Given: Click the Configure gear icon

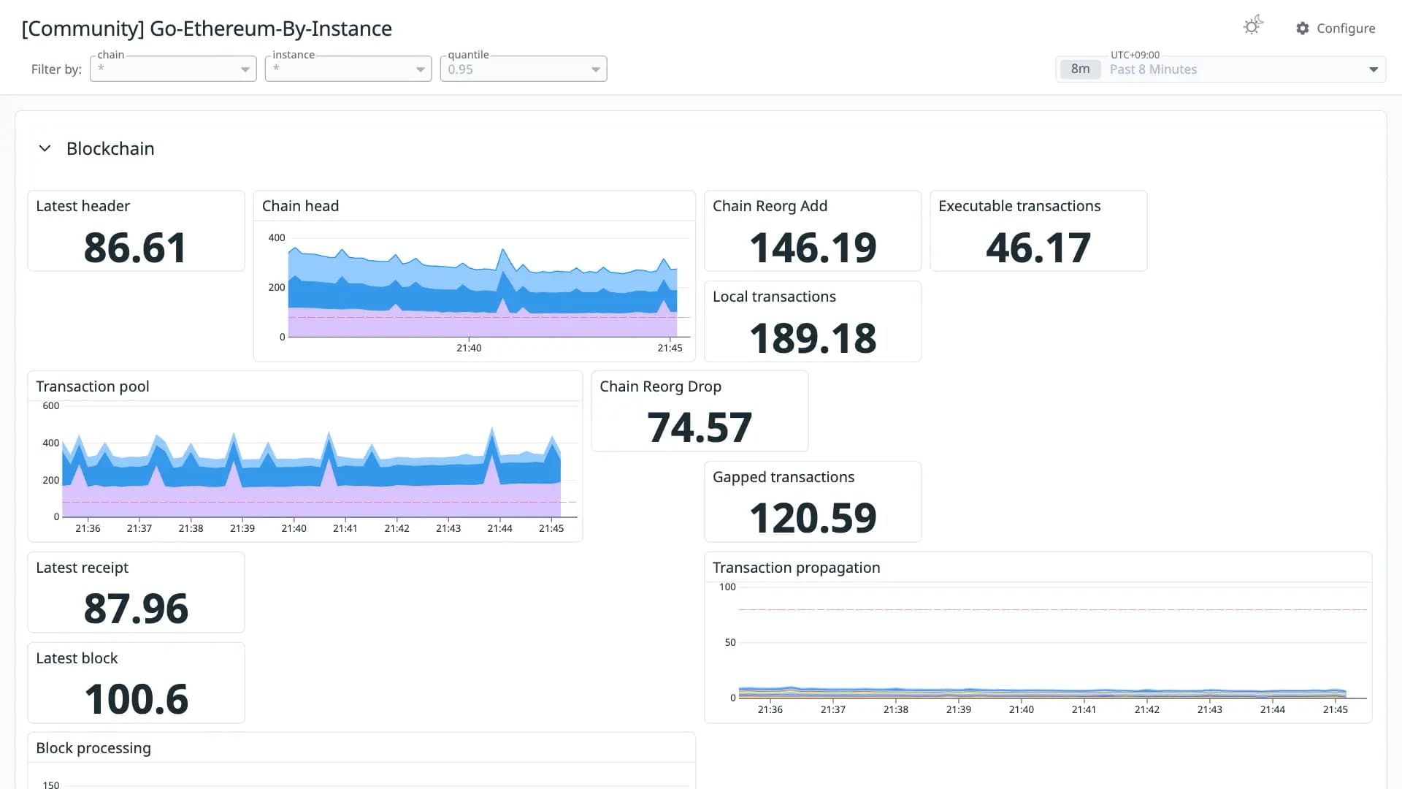Looking at the screenshot, I should [1303, 28].
